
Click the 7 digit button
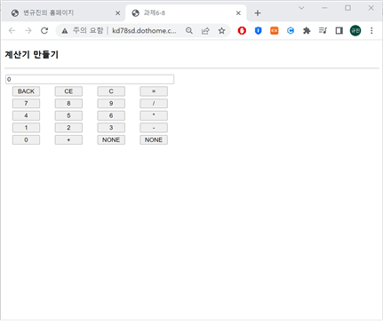[26, 104]
